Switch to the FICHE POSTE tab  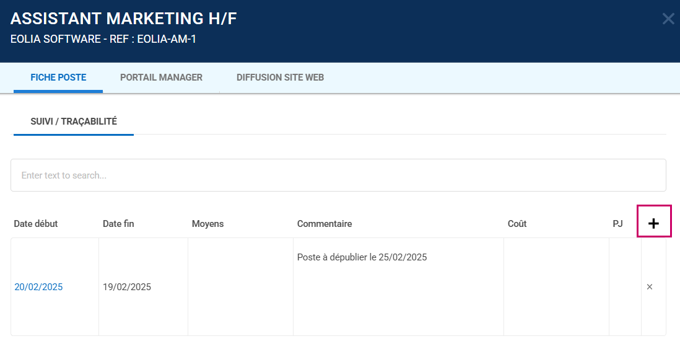(x=58, y=77)
